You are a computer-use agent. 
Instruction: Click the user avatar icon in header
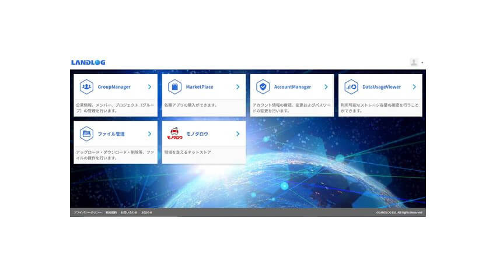[414, 62]
